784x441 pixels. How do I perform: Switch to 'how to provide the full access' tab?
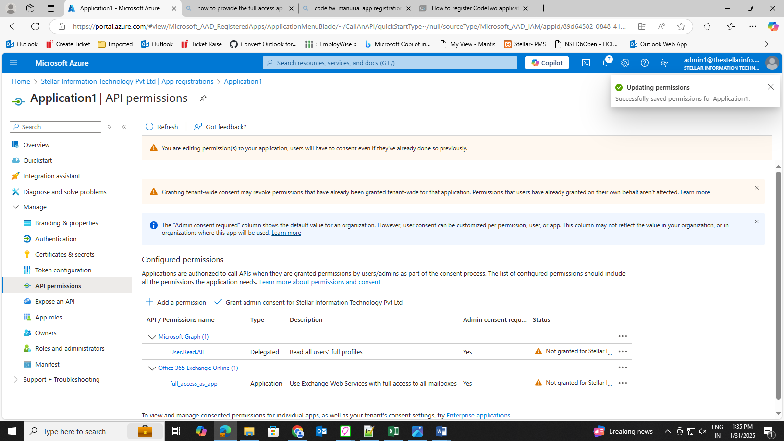(240, 8)
